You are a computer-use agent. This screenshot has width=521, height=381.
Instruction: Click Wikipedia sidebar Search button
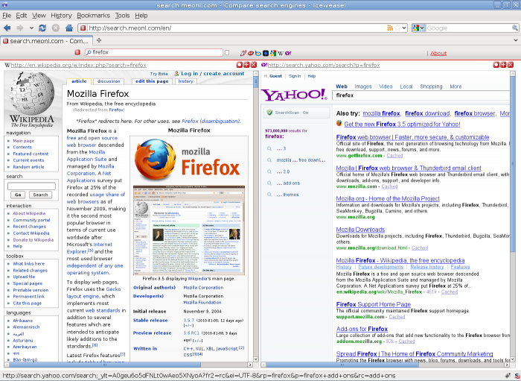[x=40, y=195]
